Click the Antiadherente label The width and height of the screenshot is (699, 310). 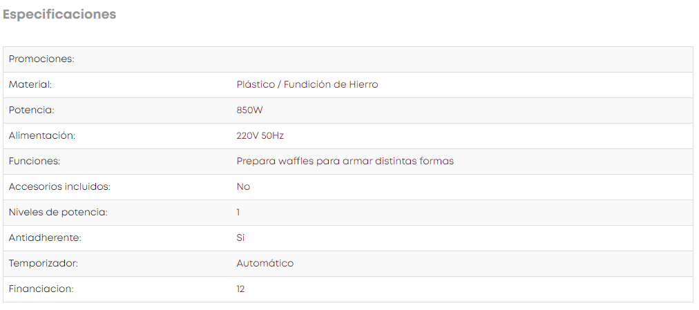pyautogui.click(x=45, y=238)
